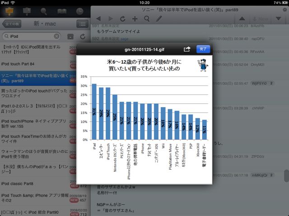Tap the mMKqlQr ID badge
Viewport: 289px width, 216px height.
coord(262,175)
